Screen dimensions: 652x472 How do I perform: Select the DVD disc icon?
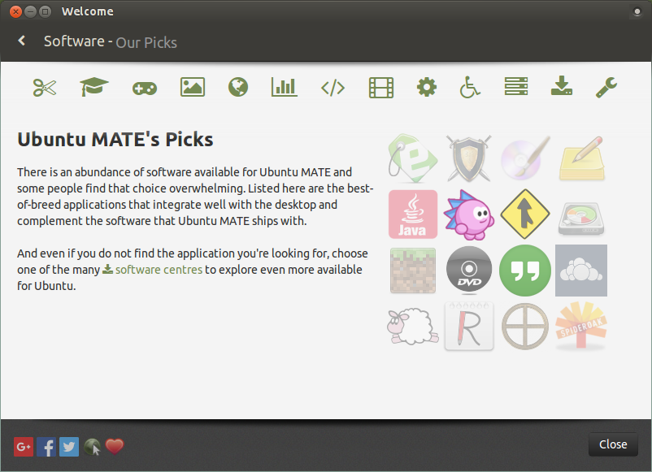coord(469,269)
